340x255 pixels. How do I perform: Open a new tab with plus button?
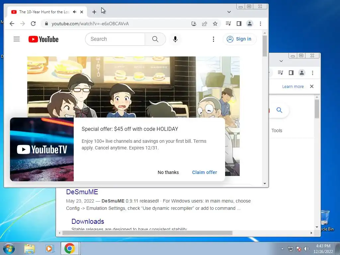pyautogui.click(x=94, y=12)
